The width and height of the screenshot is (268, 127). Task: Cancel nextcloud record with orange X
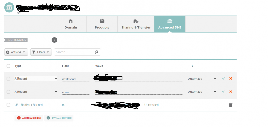coord(231,79)
